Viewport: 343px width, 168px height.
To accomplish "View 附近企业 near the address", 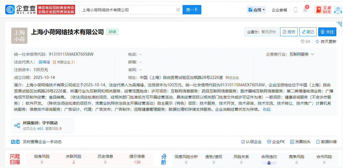I will 232,77.
